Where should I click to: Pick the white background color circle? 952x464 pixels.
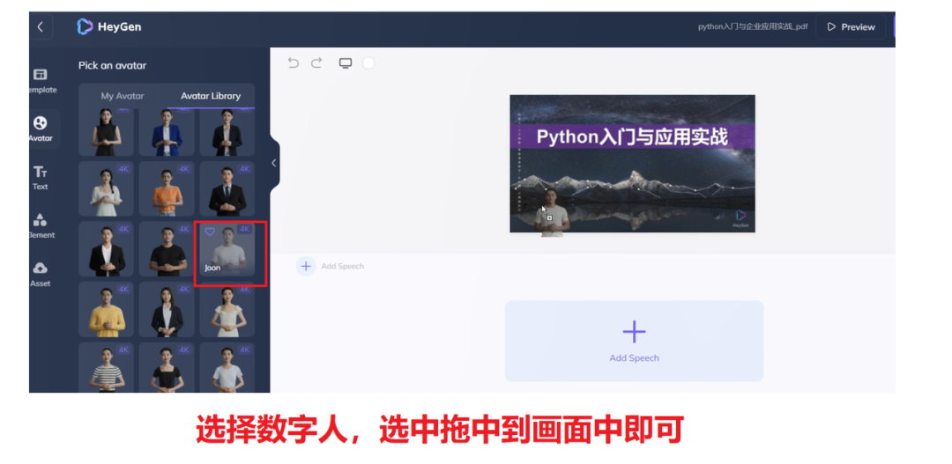368,63
